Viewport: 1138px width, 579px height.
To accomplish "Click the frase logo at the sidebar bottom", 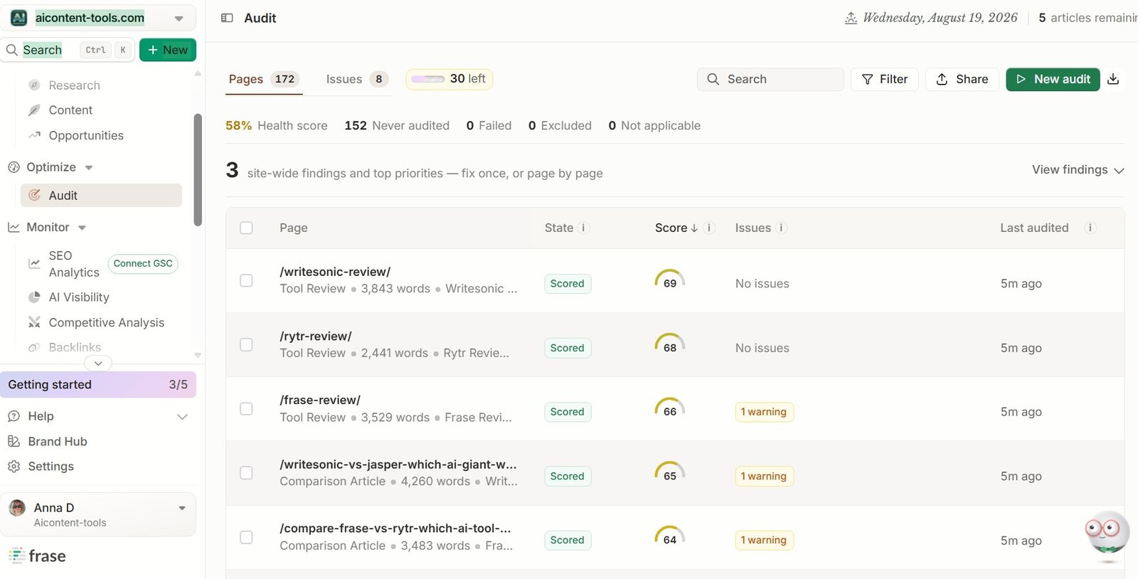I will 38,556.
